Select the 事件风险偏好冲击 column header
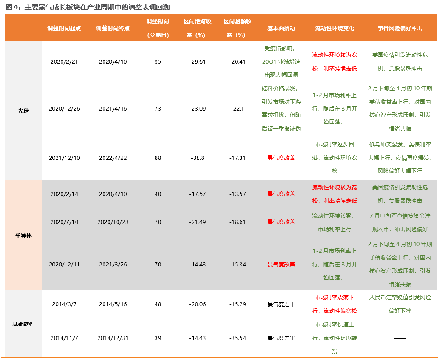 400,28
